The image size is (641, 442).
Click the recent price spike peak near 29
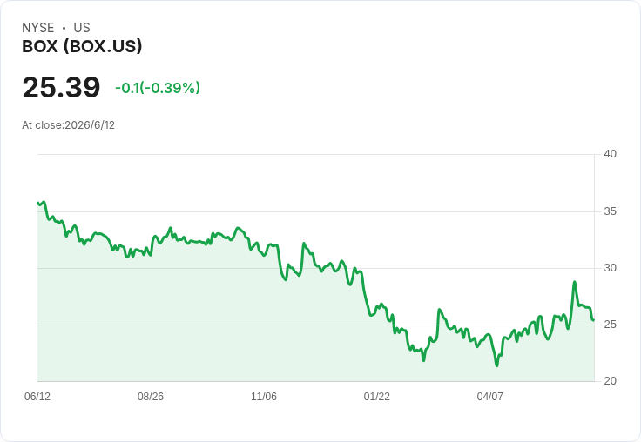[x=574, y=282]
